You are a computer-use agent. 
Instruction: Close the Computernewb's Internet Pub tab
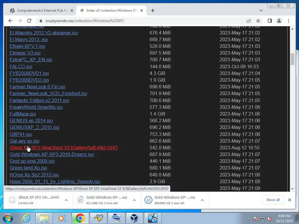[72, 10]
